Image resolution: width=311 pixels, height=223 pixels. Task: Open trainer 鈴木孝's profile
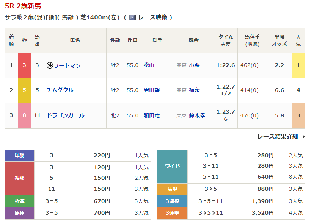(197, 115)
